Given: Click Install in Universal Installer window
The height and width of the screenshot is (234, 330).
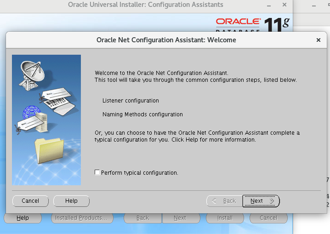Looking at the screenshot, I should tap(225, 218).
